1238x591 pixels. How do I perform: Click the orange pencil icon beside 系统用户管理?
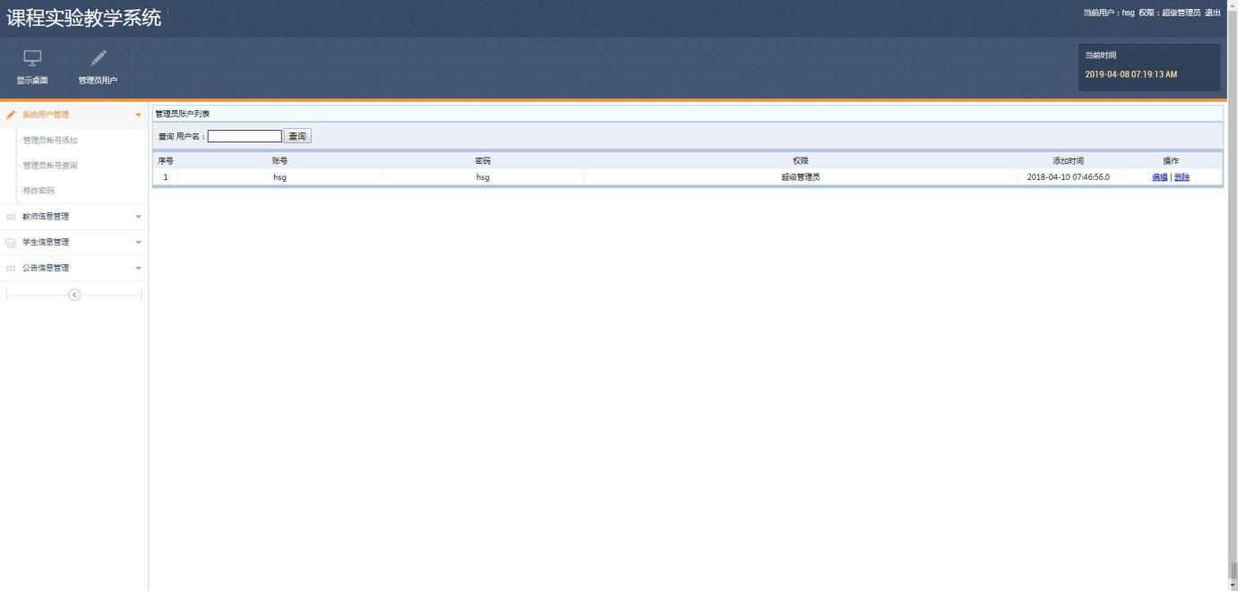11,115
